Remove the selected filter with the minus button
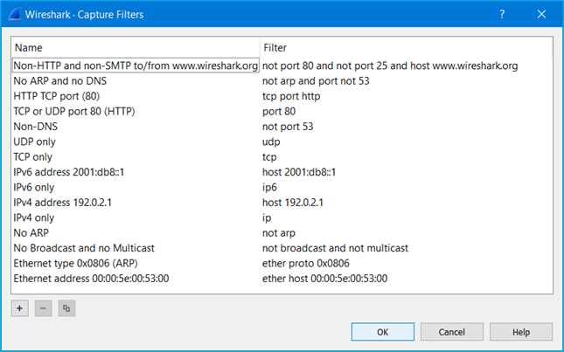The image size is (564, 352). point(43,308)
